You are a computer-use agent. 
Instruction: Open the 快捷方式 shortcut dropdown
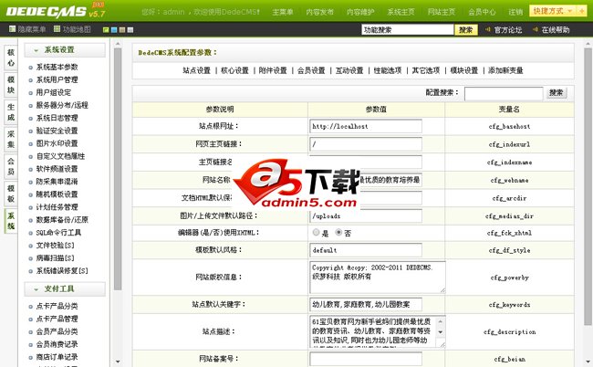[553, 11]
